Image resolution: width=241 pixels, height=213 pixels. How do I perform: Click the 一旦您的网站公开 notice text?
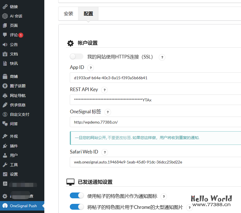coord(137,138)
